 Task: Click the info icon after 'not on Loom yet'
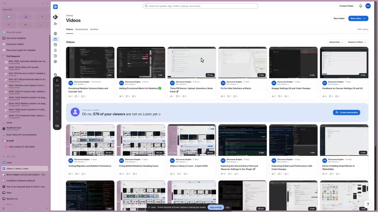[159, 114]
